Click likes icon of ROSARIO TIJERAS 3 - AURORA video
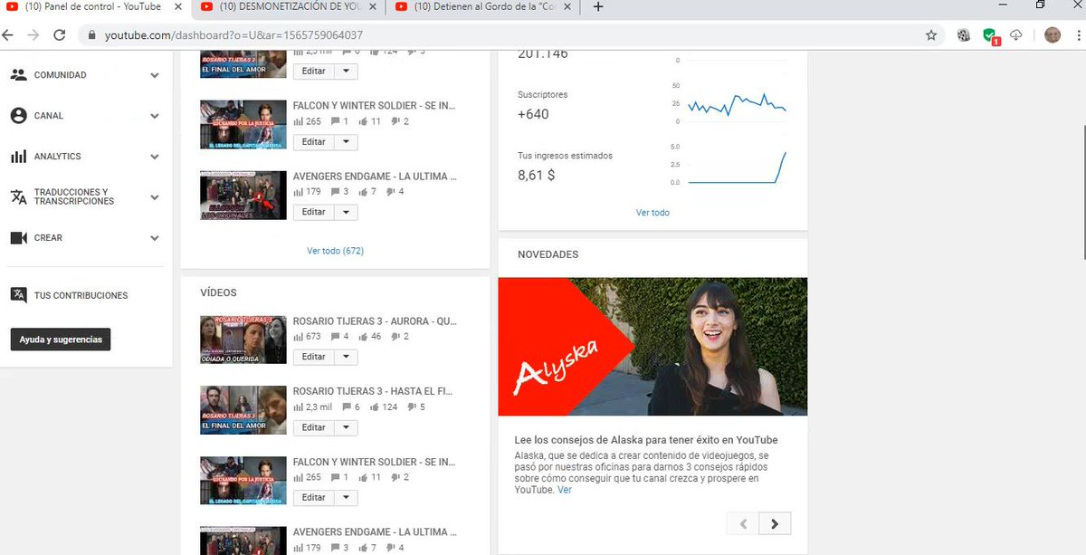The image size is (1086, 555). point(363,337)
